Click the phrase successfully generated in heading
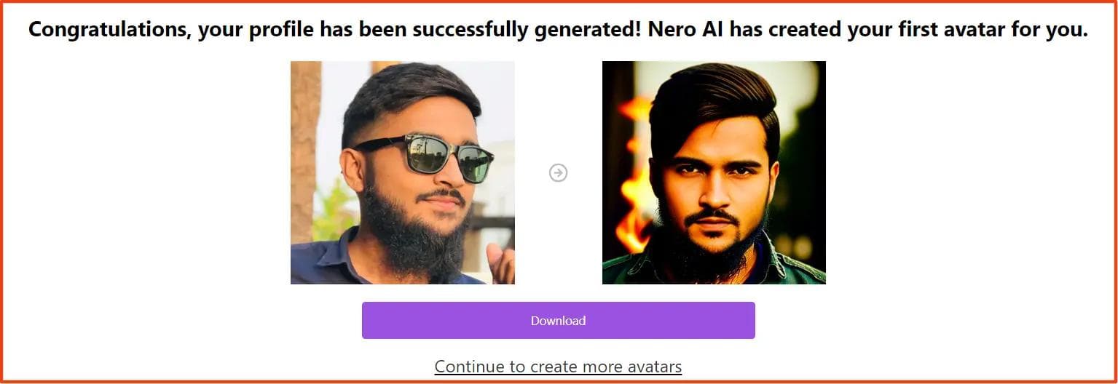Viewport: 1118px width, 384px height. [x=522, y=31]
